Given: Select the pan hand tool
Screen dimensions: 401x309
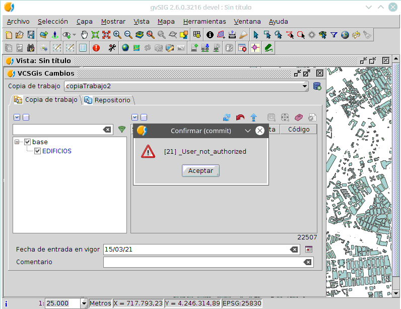Looking at the screenshot, I should (84, 35).
